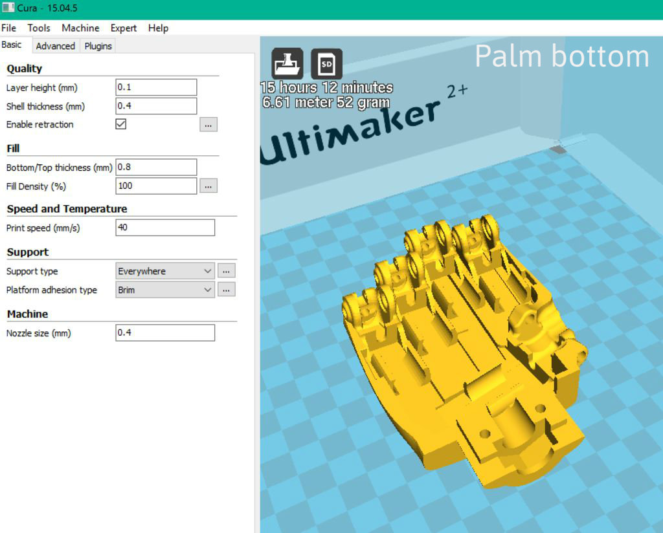This screenshot has width=663, height=533.
Task: Click the '6.61 meter 52 gram' text
Action: [x=326, y=102]
